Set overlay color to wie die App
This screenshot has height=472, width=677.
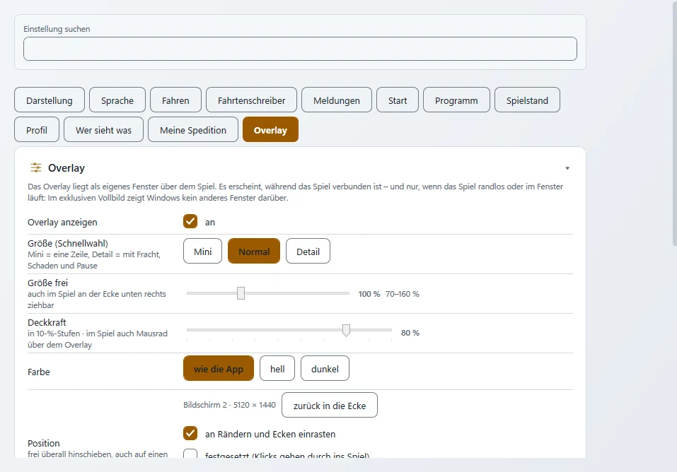[x=219, y=368]
